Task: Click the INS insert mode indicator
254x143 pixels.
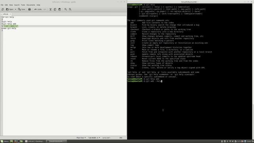Action: coord(121,138)
